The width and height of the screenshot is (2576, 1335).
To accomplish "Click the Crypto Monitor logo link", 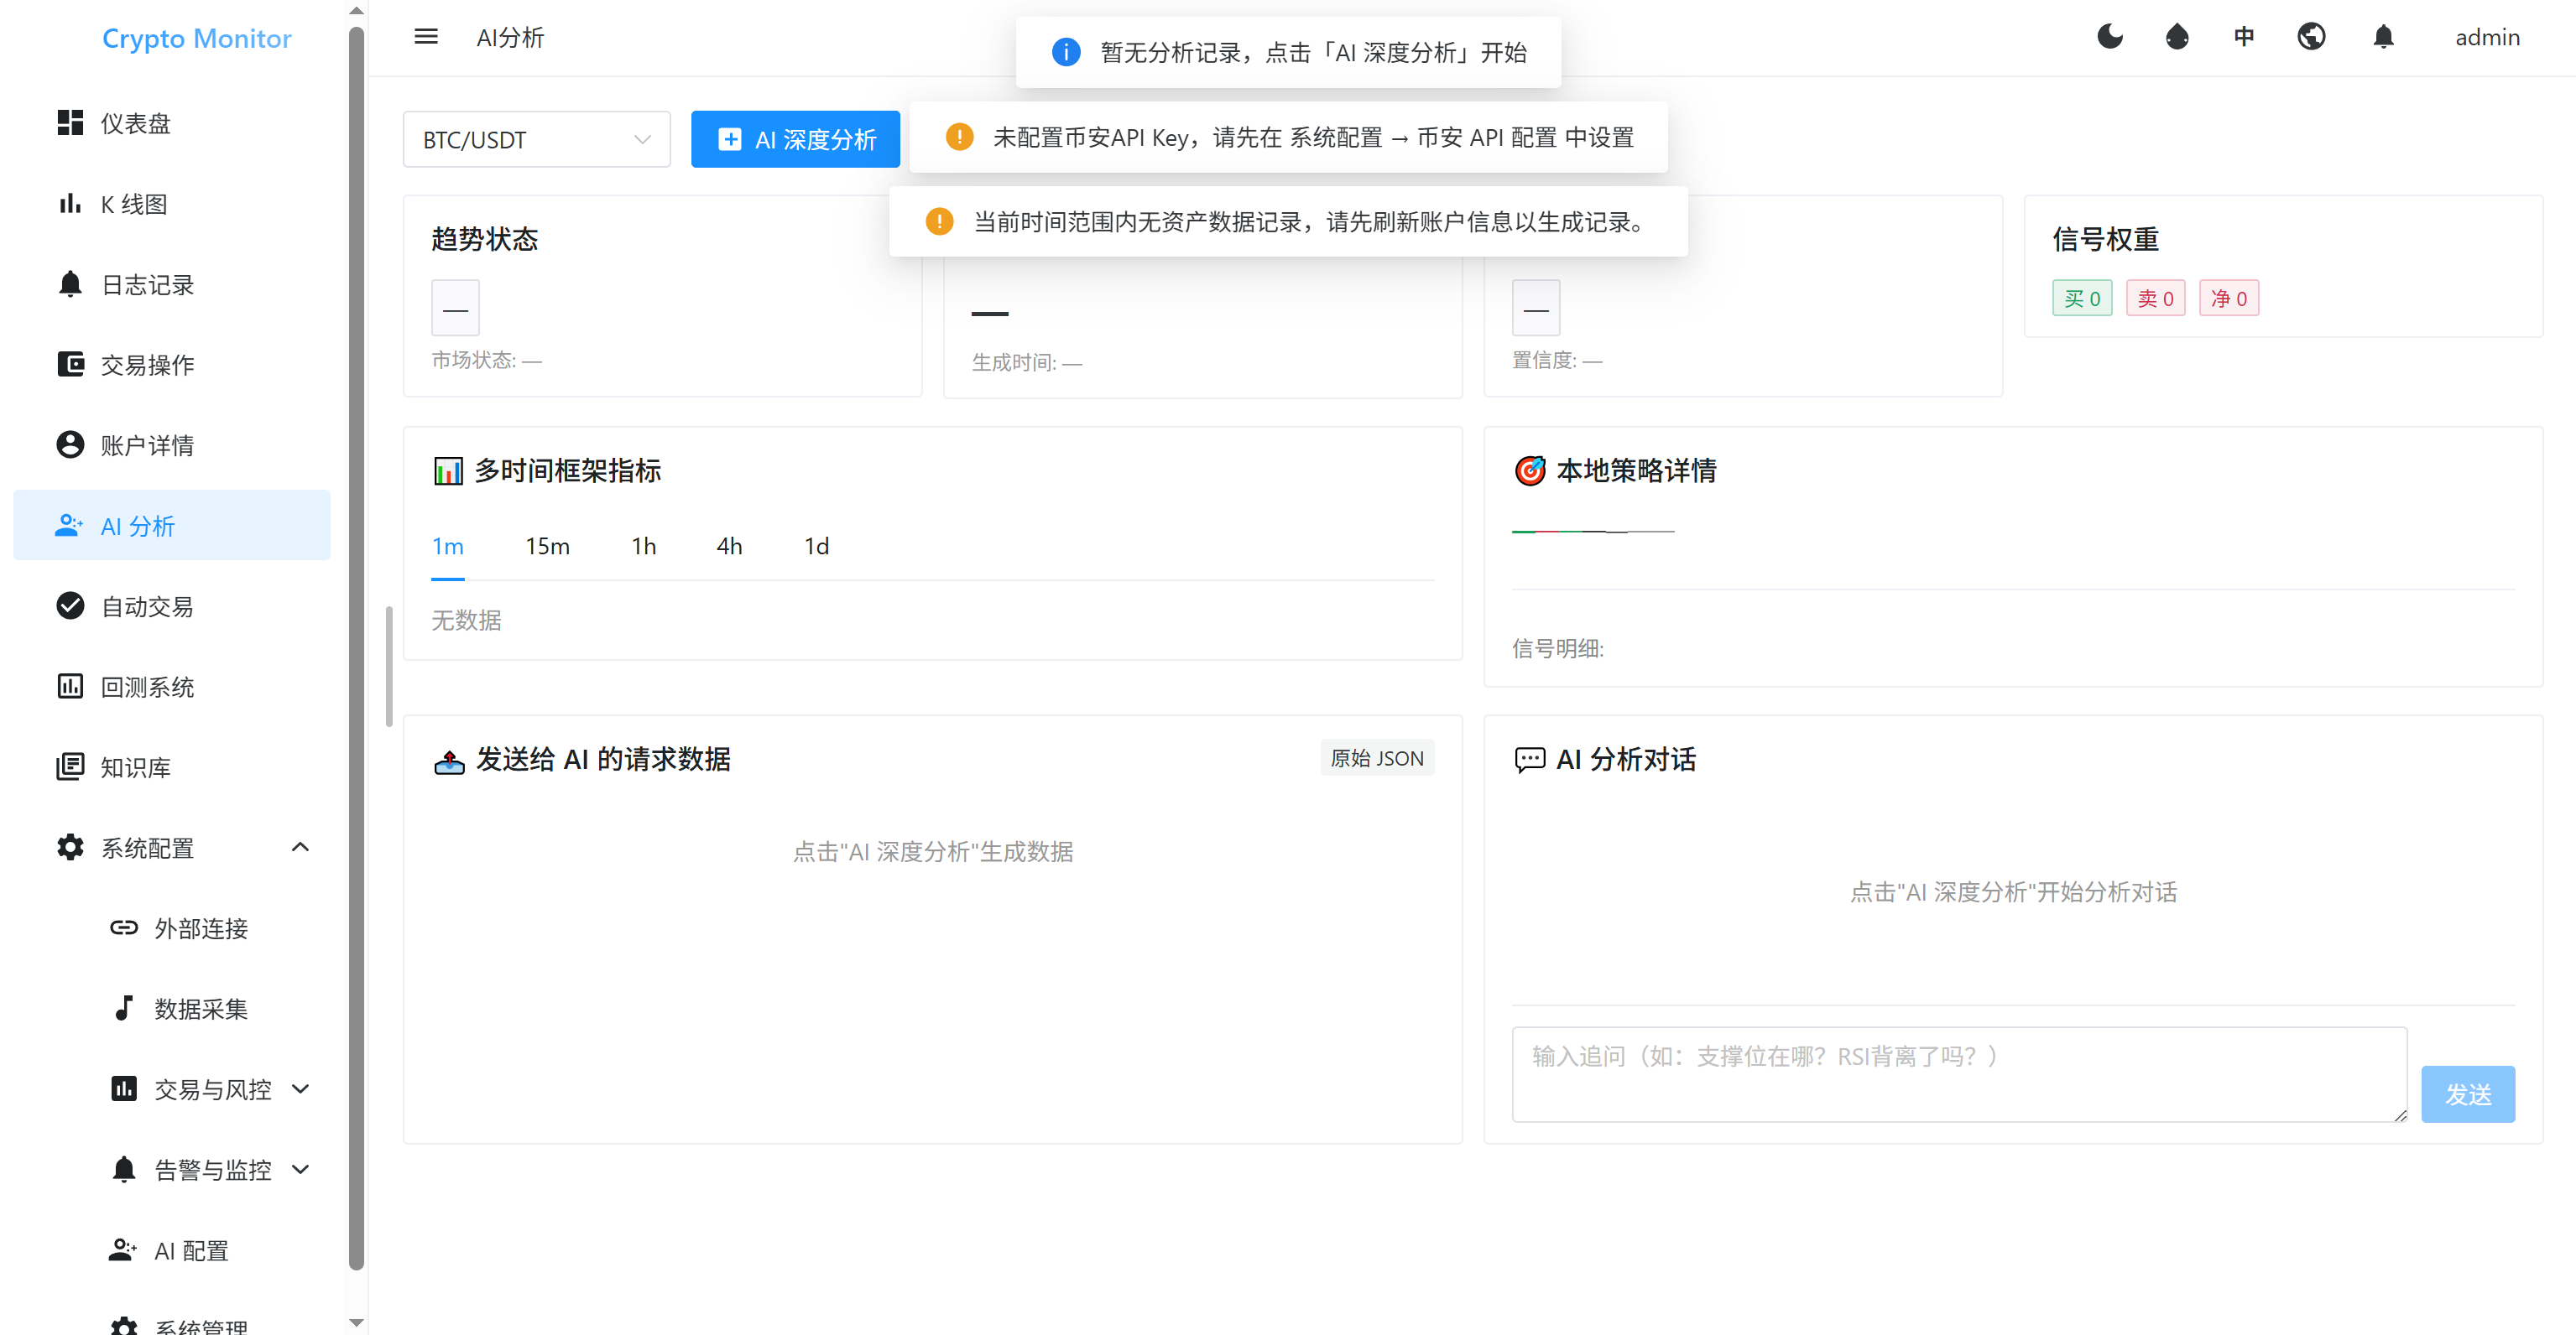I will coord(196,38).
